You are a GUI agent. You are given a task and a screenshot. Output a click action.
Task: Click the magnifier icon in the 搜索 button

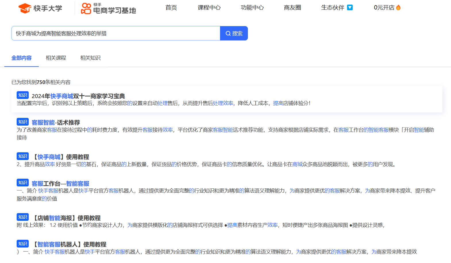pyautogui.click(x=228, y=34)
